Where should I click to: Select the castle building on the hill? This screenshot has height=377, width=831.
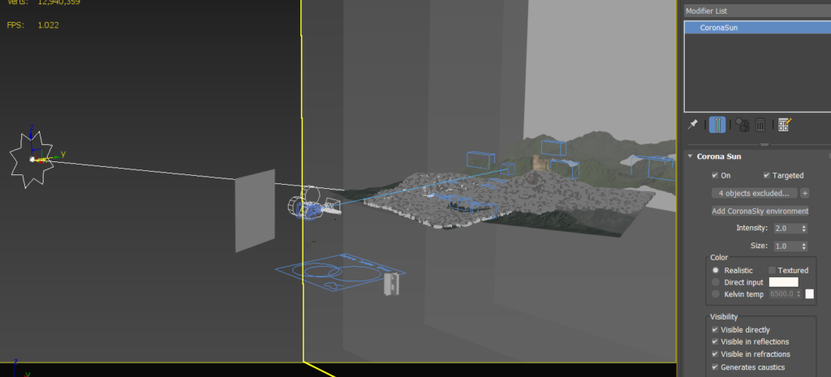click(540, 162)
